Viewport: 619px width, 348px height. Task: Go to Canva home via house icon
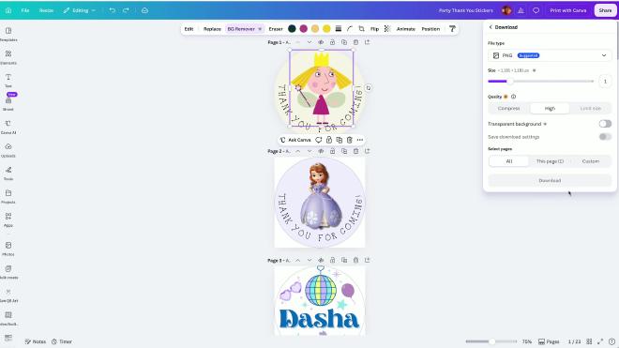click(8, 10)
